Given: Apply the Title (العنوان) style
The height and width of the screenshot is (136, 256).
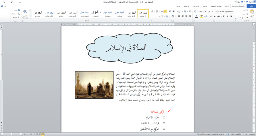Looking at the screenshot, I should [x=96, y=14].
